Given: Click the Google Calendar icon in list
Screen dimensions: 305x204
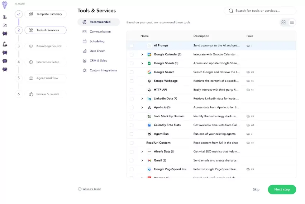Looking at the screenshot, I should [149, 54].
